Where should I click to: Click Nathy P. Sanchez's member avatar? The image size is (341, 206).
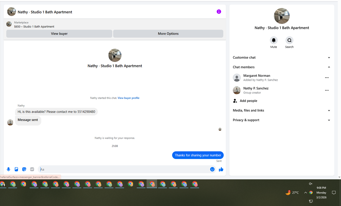pos(237,90)
